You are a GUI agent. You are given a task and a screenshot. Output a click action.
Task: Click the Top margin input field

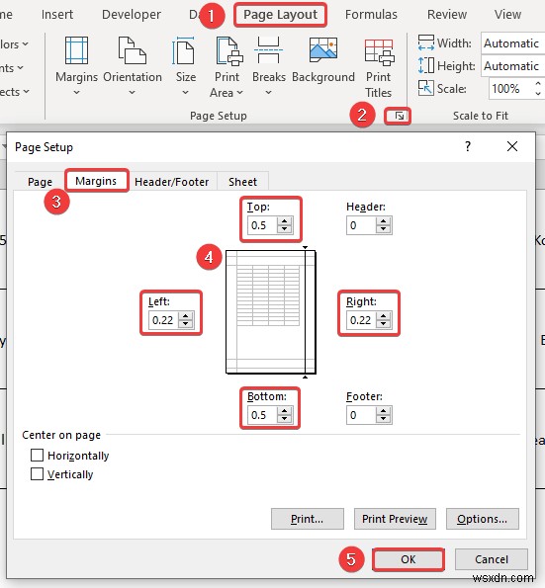pos(263,225)
